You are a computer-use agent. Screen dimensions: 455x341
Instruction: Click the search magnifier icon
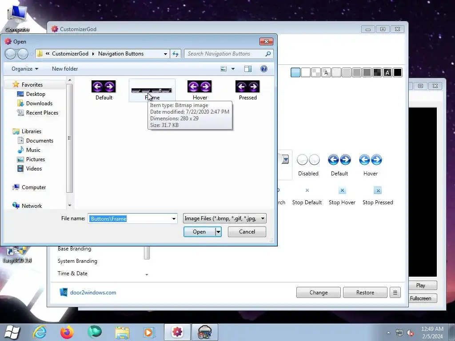pyautogui.click(x=268, y=54)
